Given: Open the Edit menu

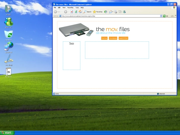Looking at the screenshot, I should click(x=59, y=8).
